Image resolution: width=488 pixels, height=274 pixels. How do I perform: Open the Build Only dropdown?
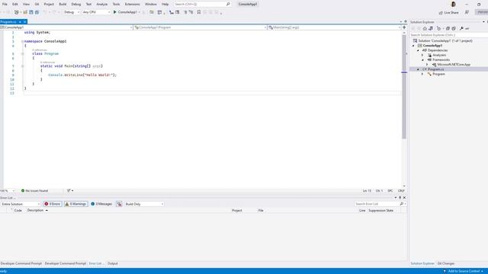click(x=144, y=204)
